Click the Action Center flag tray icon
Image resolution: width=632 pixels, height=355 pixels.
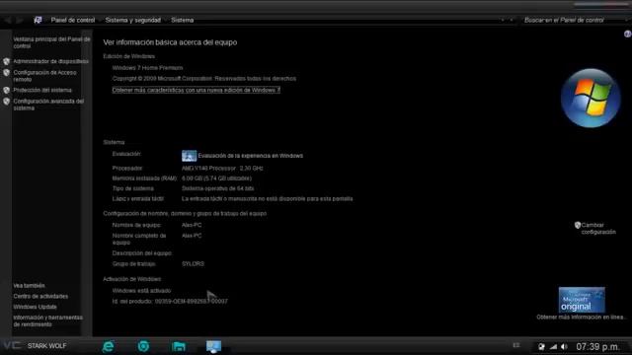click(541, 346)
